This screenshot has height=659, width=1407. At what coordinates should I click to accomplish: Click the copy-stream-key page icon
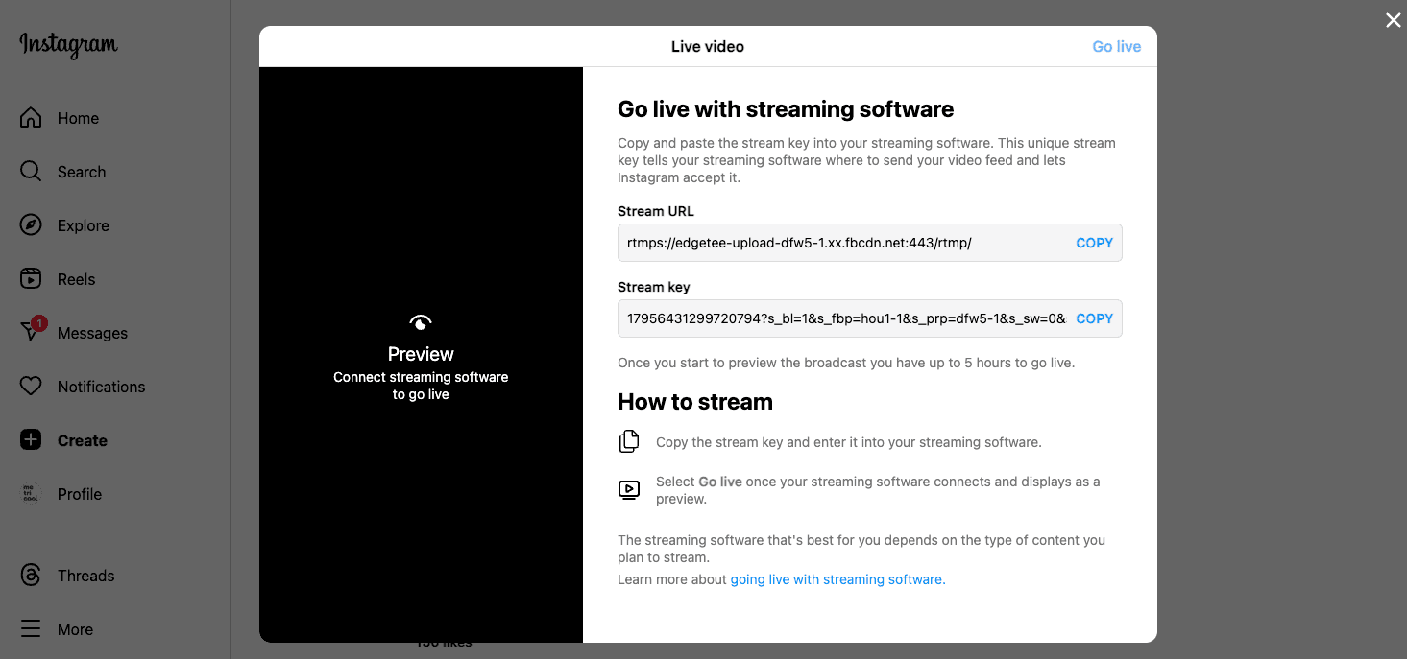pyautogui.click(x=629, y=441)
